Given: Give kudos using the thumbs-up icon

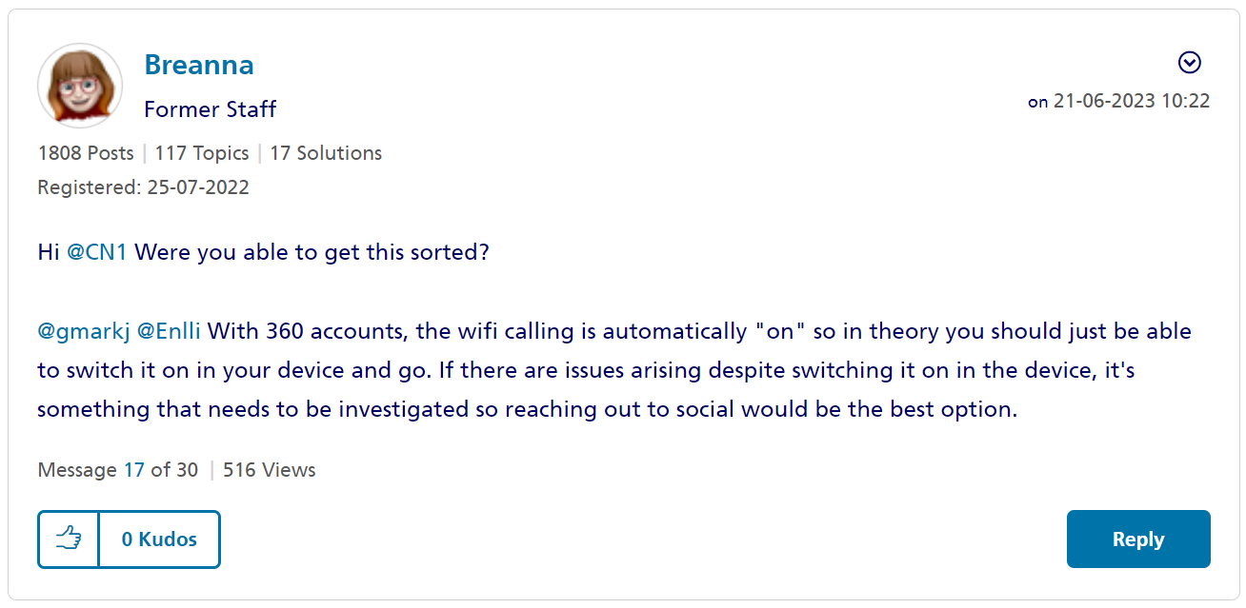Looking at the screenshot, I should [x=67, y=539].
